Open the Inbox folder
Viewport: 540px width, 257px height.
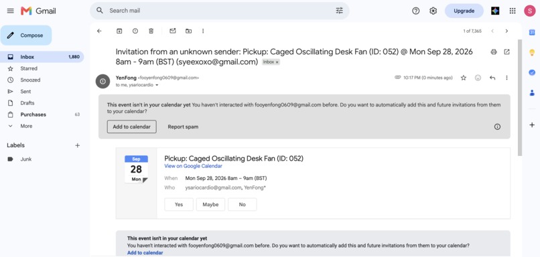point(42,57)
